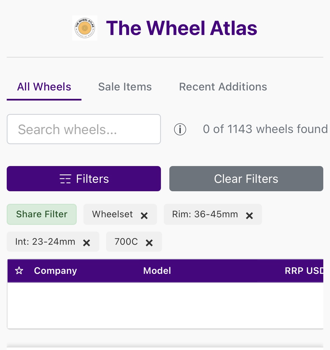Click the info circle icon
The height and width of the screenshot is (350, 330).
(180, 129)
